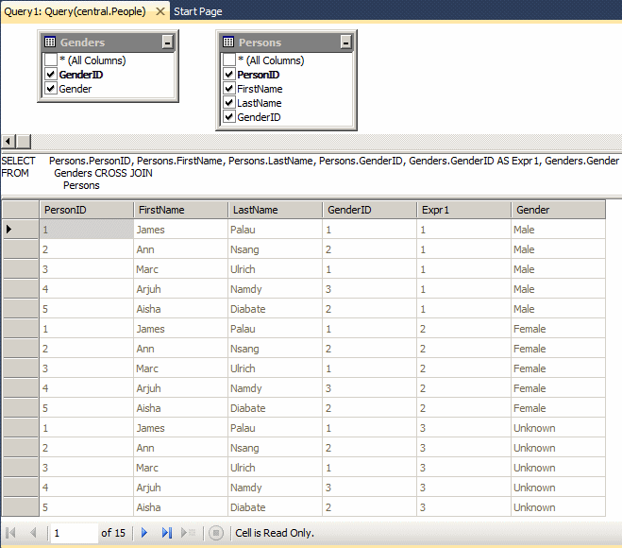Uncheck LastName in the Persons table
Viewport: 622px width, 548px height.
point(229,103)
